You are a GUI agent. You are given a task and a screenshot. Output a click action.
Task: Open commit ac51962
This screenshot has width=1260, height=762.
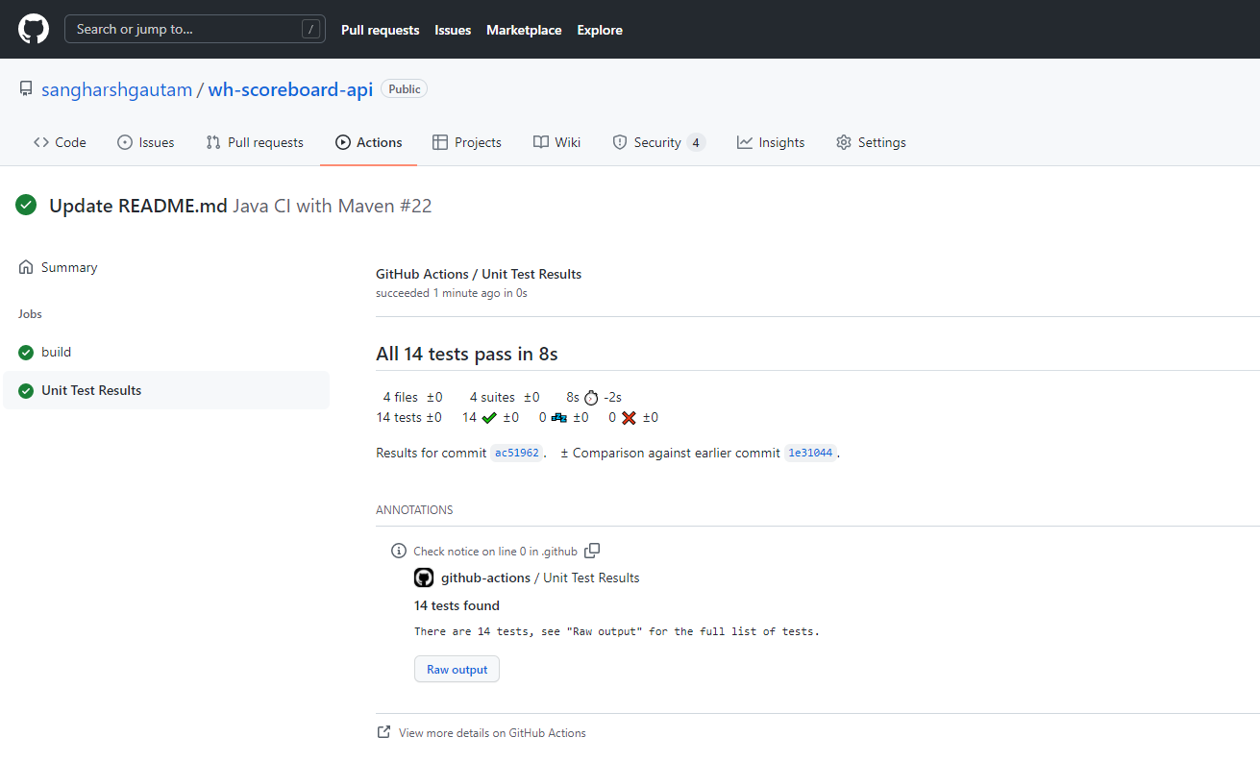click(516, 452)
